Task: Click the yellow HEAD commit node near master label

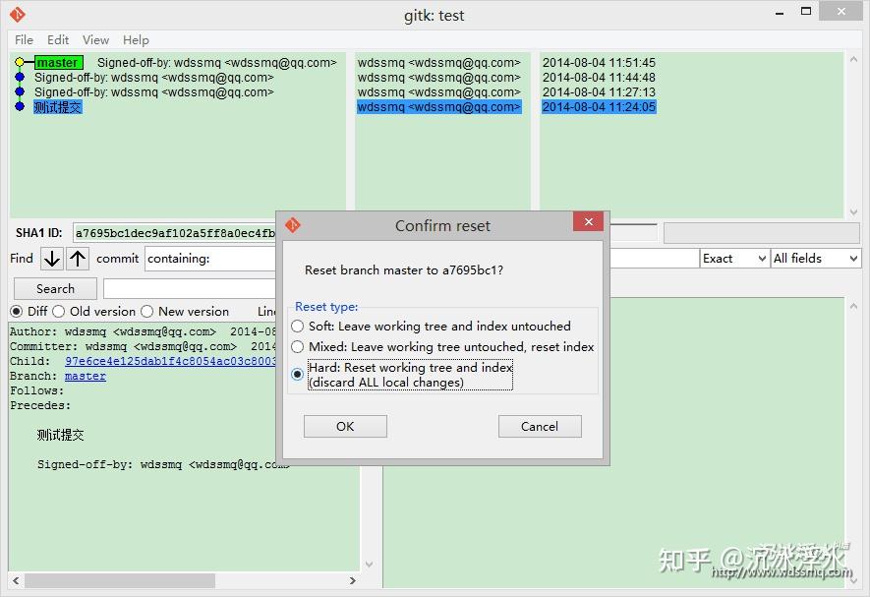Action: pyautogui.click(x=18, y=62)
